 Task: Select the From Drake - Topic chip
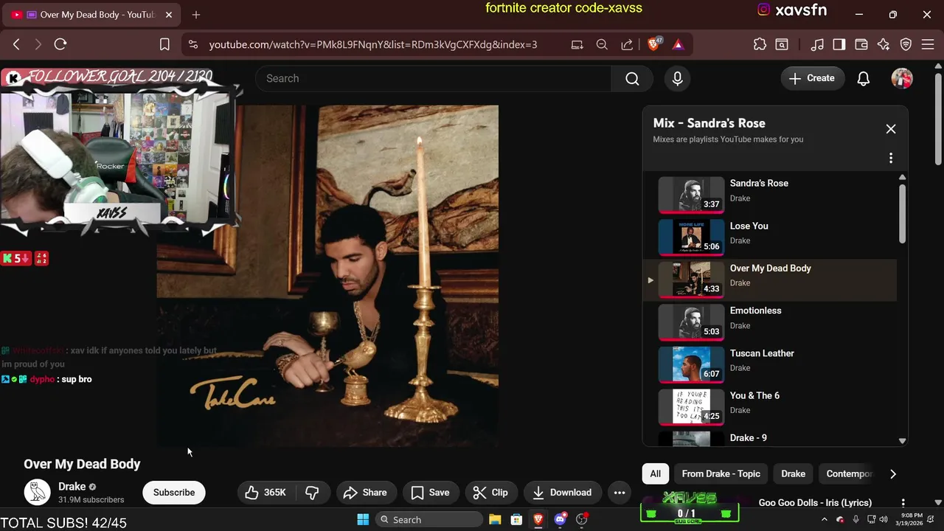721,474
